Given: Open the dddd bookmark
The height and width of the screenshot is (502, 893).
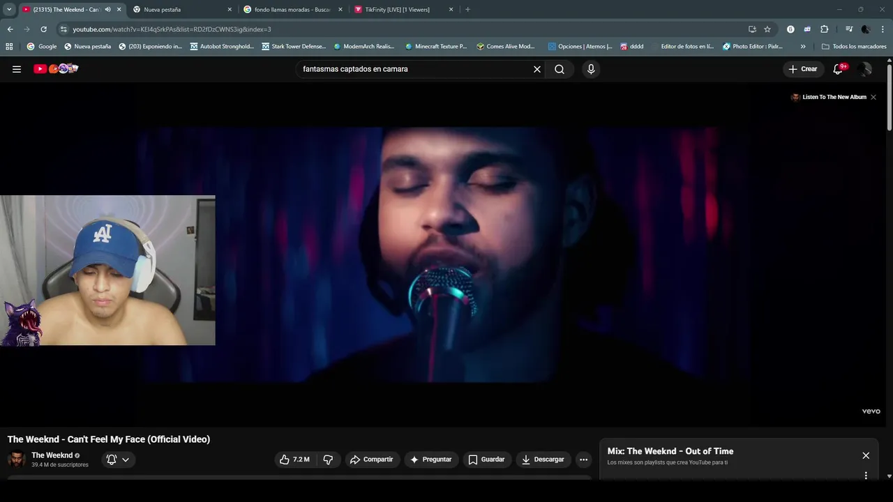Looking at the screenshot, I should [632, 47].
